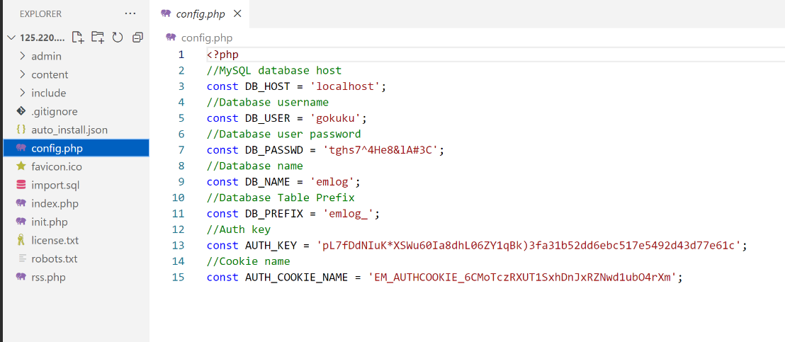Open auto_install.json in the file tree
The height and width of the screenshot is (342, 785).
pyautogui.click(x=69, y=130)
